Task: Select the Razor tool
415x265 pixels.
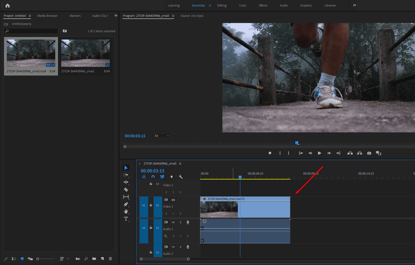Action: click(x=126, y=189)
